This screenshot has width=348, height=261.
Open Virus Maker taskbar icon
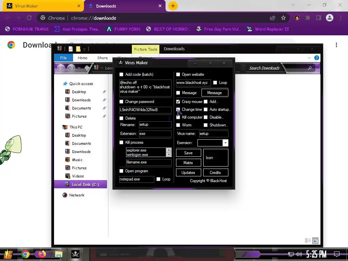75,254
